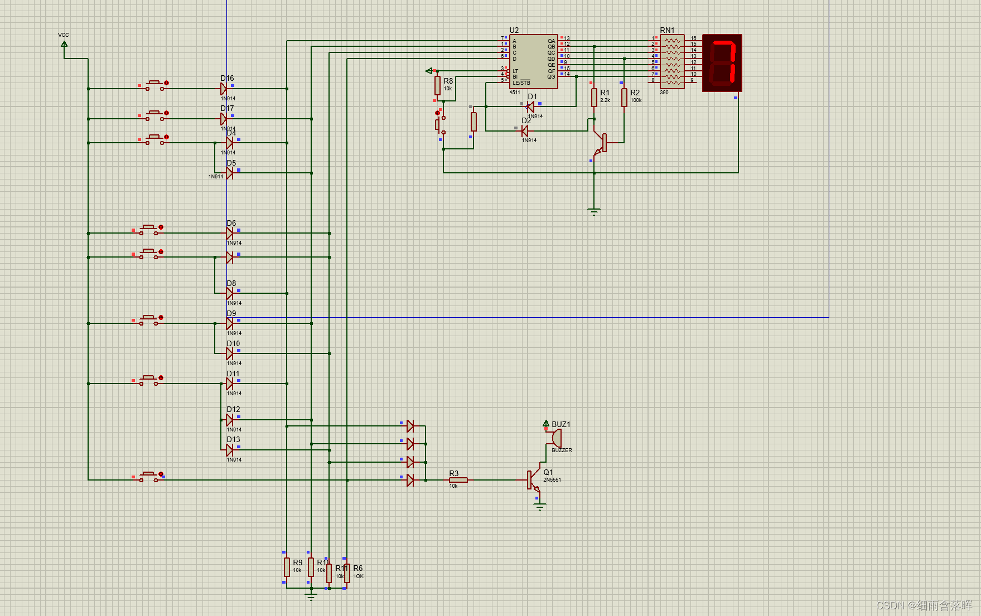Select the U2 4511 decoder chip
The height and width of the screenshot is (616, 981).
[x=533, y=61]
